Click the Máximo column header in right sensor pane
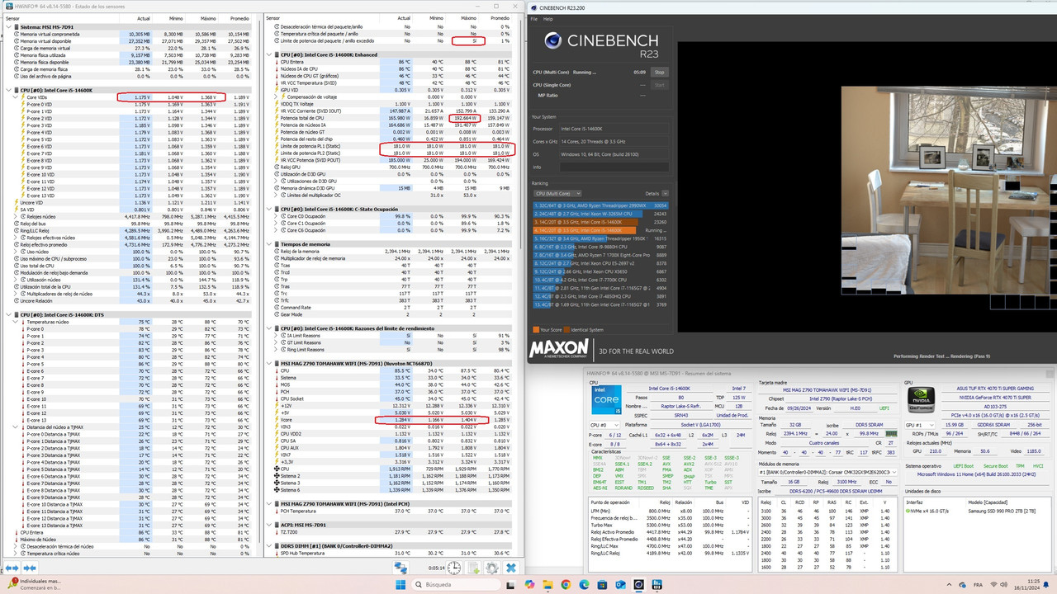Screen dimensions: 1057x594 (468, 17)
